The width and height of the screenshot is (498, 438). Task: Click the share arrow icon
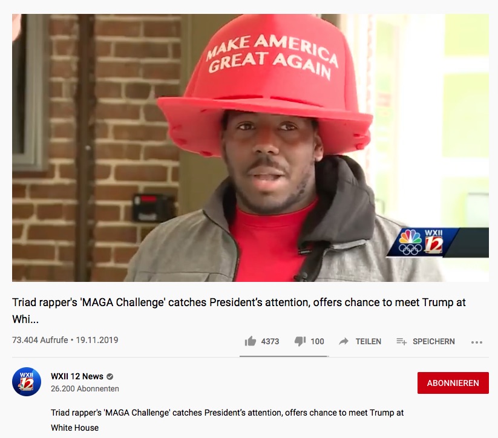(344, 341)
